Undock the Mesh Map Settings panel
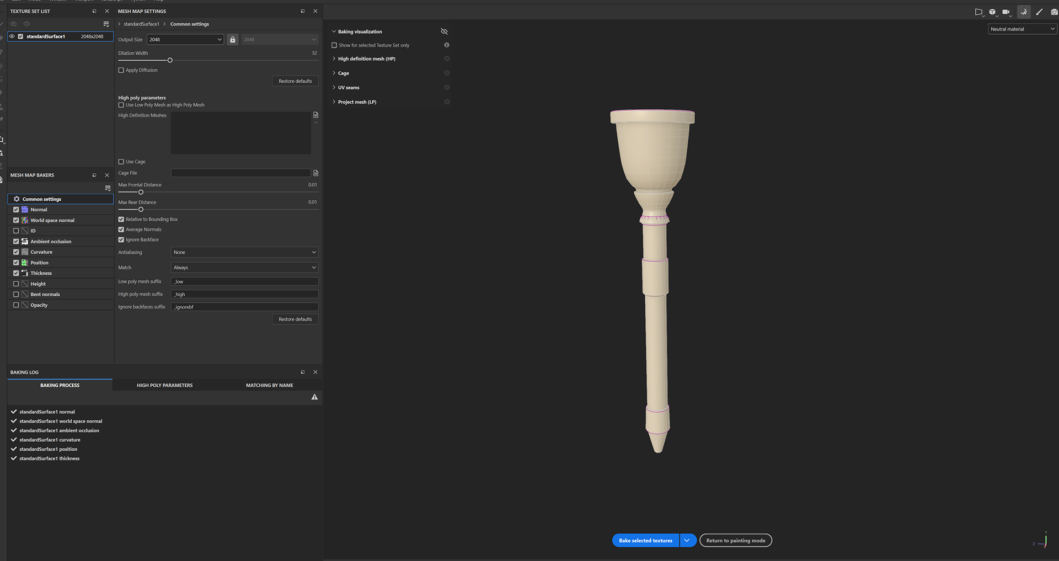Viewport: 1059px width, 561px height. click(x=303, y=11)
